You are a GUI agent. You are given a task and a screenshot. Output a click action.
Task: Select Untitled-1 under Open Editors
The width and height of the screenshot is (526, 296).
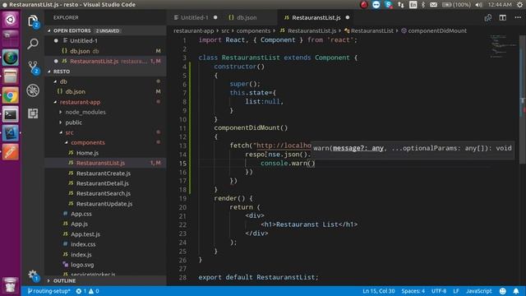click(106, 41)
